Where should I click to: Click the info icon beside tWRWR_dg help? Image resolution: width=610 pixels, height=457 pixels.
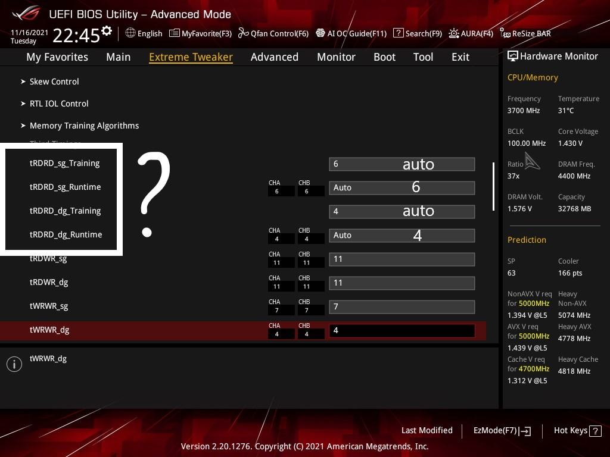[14, 364]
